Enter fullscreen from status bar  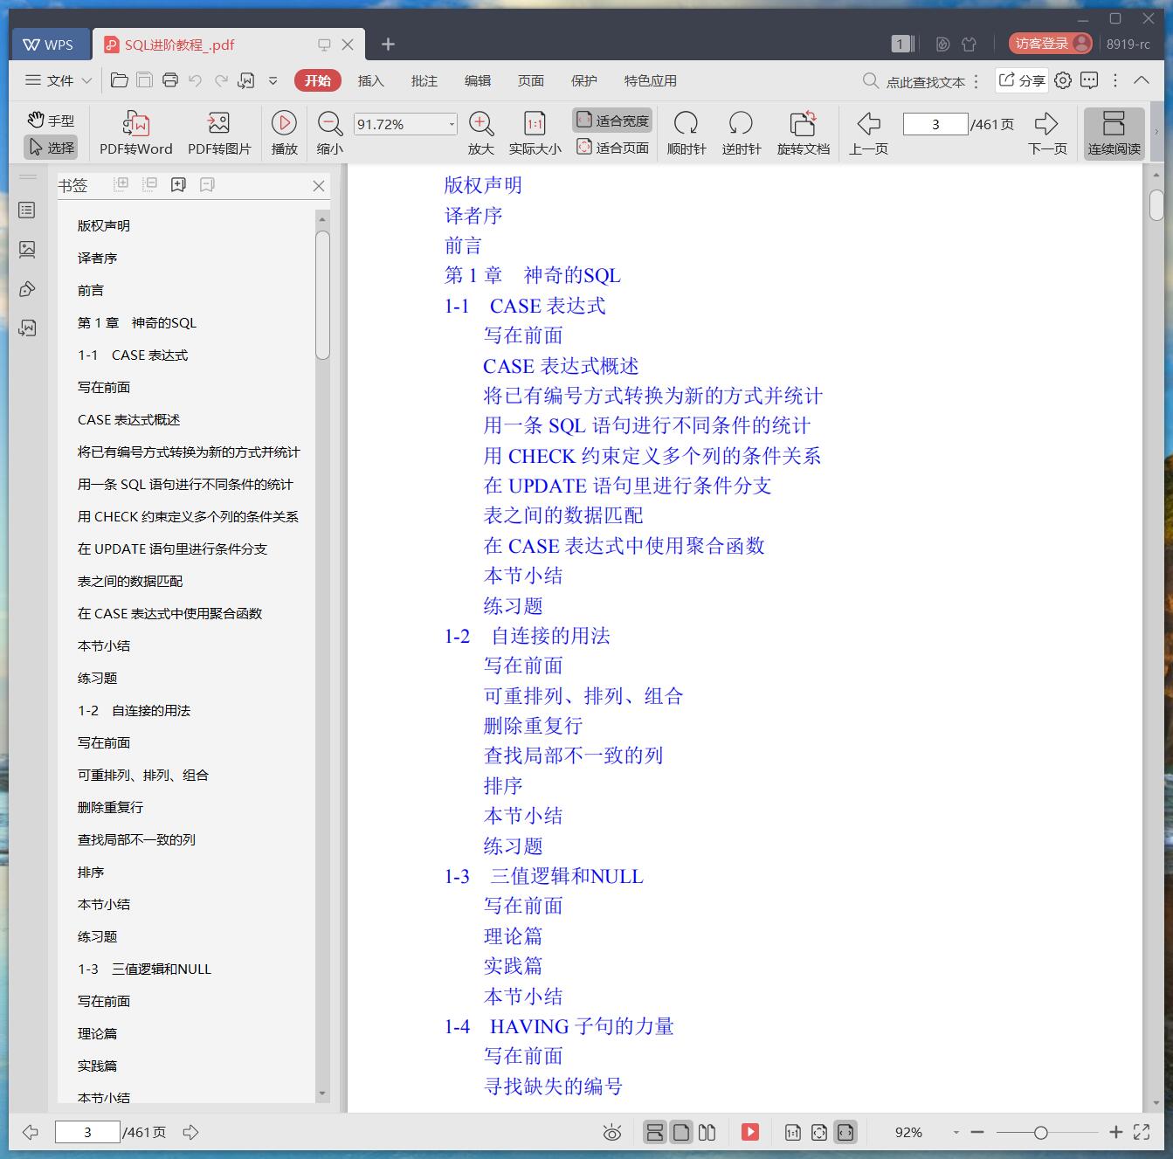1142,1132
